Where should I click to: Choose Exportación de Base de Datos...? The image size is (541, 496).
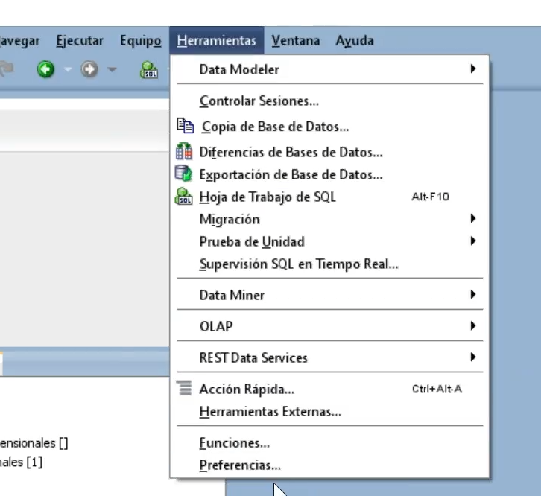(329, 174)
